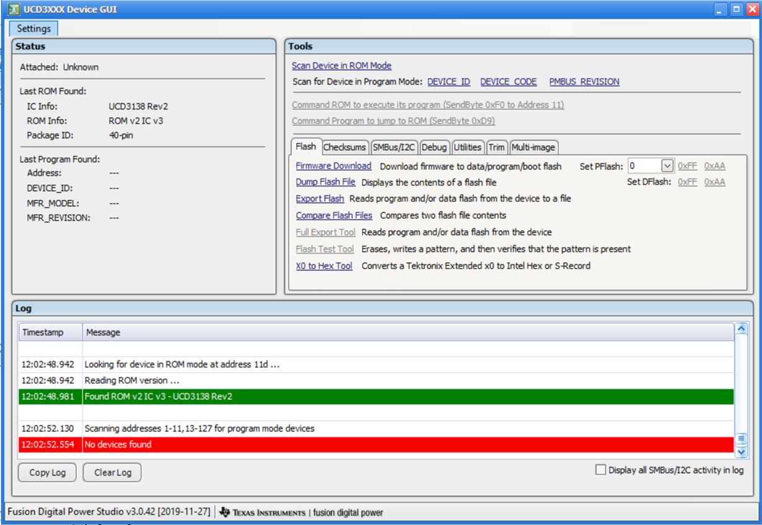
Task: Click Fusion Digital Power Studio version text
Action: pos(109,512)
